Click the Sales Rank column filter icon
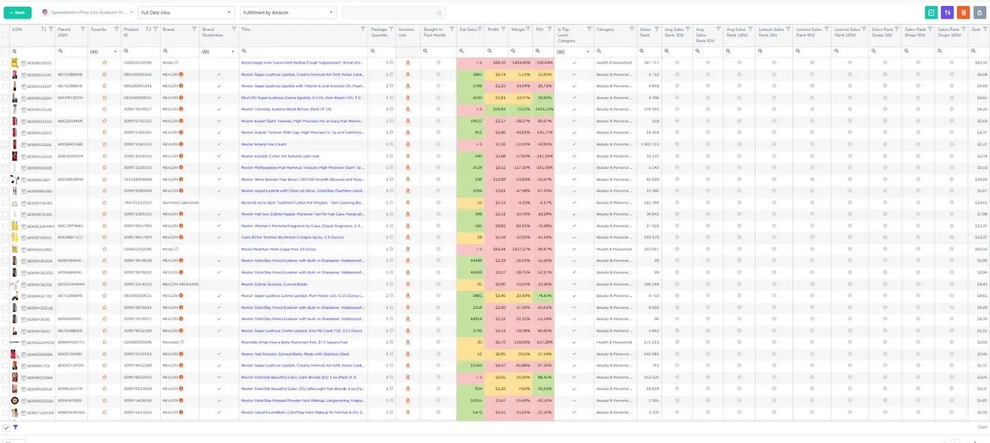The height and width of the screenshot is (443, 990). click(x=658, y=29)
